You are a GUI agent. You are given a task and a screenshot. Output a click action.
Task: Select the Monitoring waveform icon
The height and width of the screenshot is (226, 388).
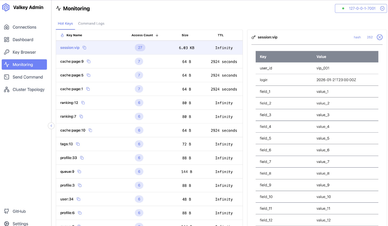click(6, 64)
